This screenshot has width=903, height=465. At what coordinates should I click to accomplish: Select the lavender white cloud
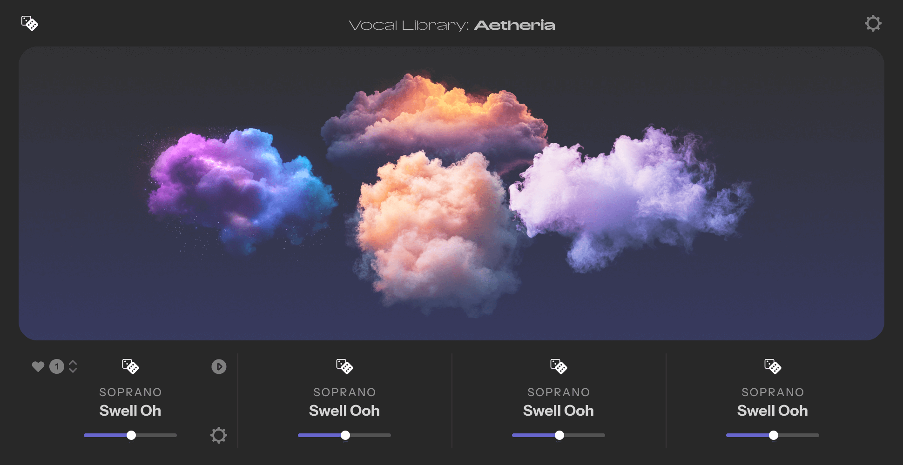628,198
